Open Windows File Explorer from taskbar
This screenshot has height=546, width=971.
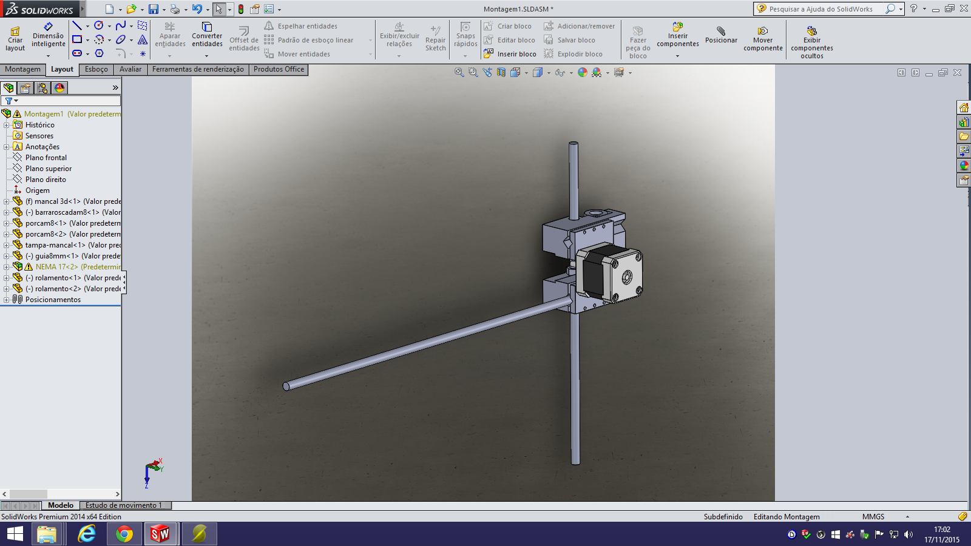(47, 534)
